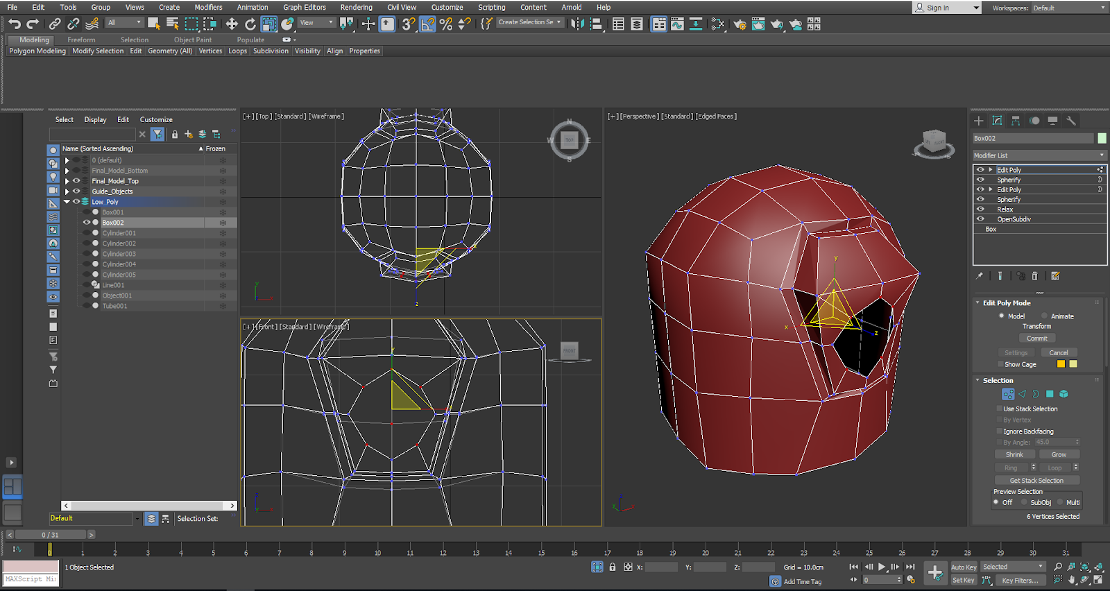The height and width of the screenshot is (591, 1110).
Task: Click the Shrink selection button
Action: click(1014, 454)
